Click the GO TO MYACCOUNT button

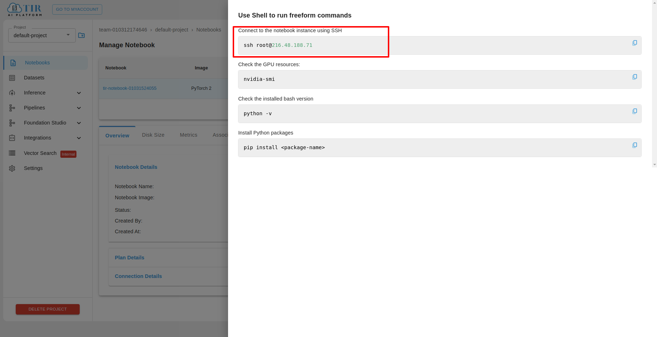pos(77,9)
